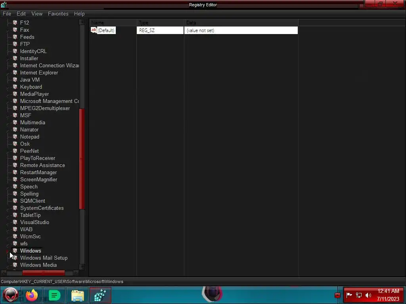Click the Osk key folder icon
Screen dimensions: 406x304
[x=15, y=144]
